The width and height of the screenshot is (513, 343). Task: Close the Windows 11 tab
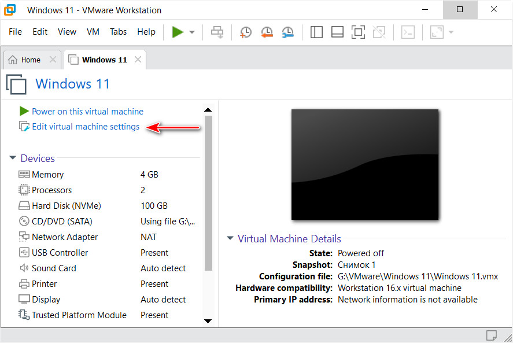coord(138,59)
